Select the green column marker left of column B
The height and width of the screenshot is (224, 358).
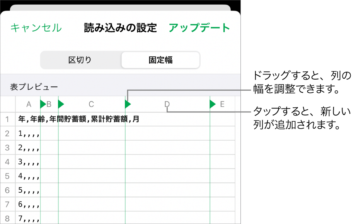(x=42, y=104)
